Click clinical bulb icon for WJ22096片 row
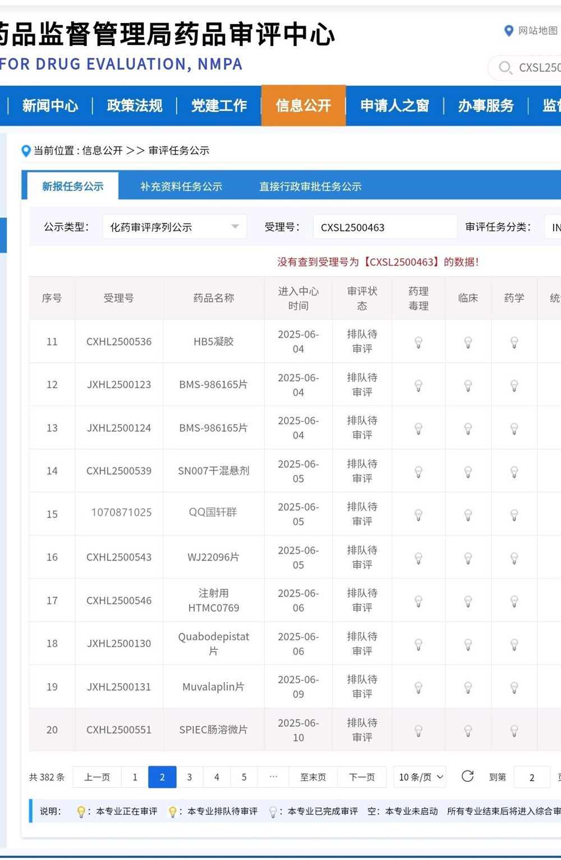The height and width of the screenshot is (860, 561). [468, 558]
